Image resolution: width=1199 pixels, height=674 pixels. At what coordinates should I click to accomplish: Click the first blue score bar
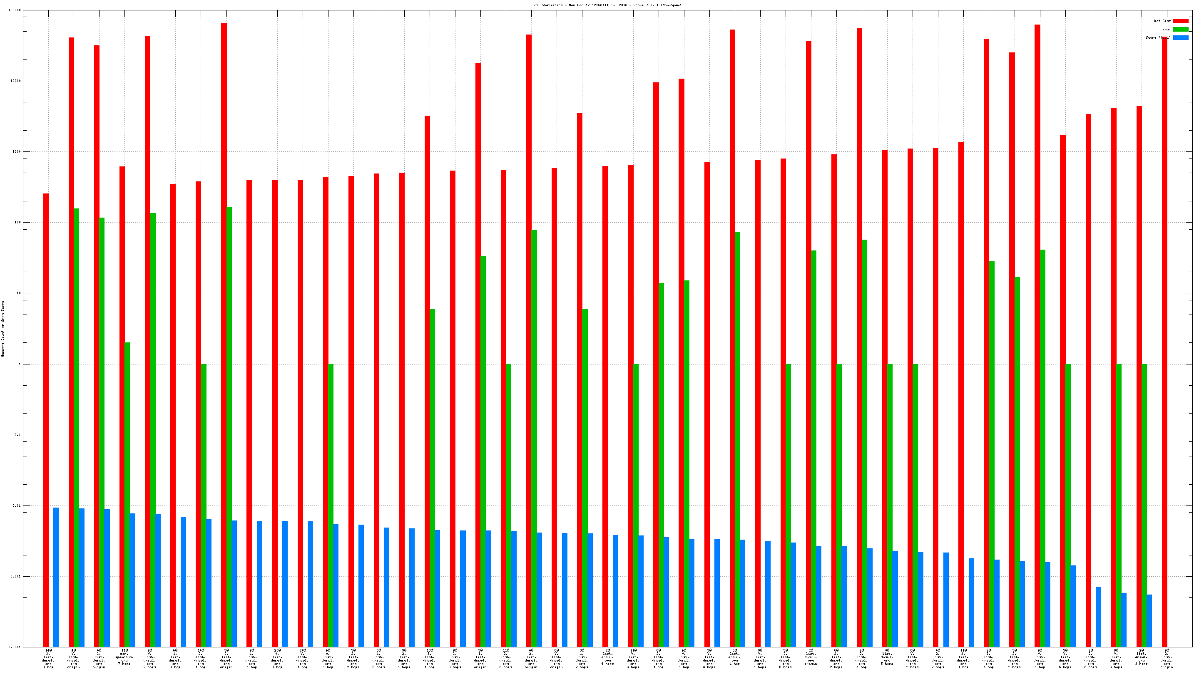(56, 577)
